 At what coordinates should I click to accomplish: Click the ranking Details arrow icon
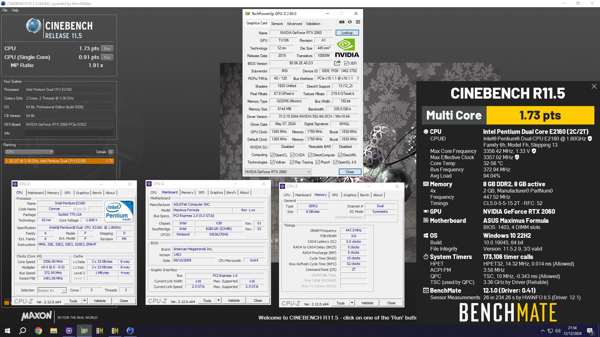tap(111, 152)
